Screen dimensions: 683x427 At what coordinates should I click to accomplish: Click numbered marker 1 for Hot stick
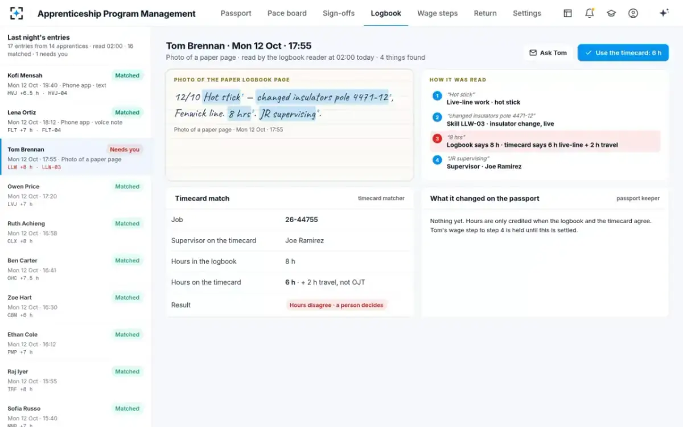(437, 96)
